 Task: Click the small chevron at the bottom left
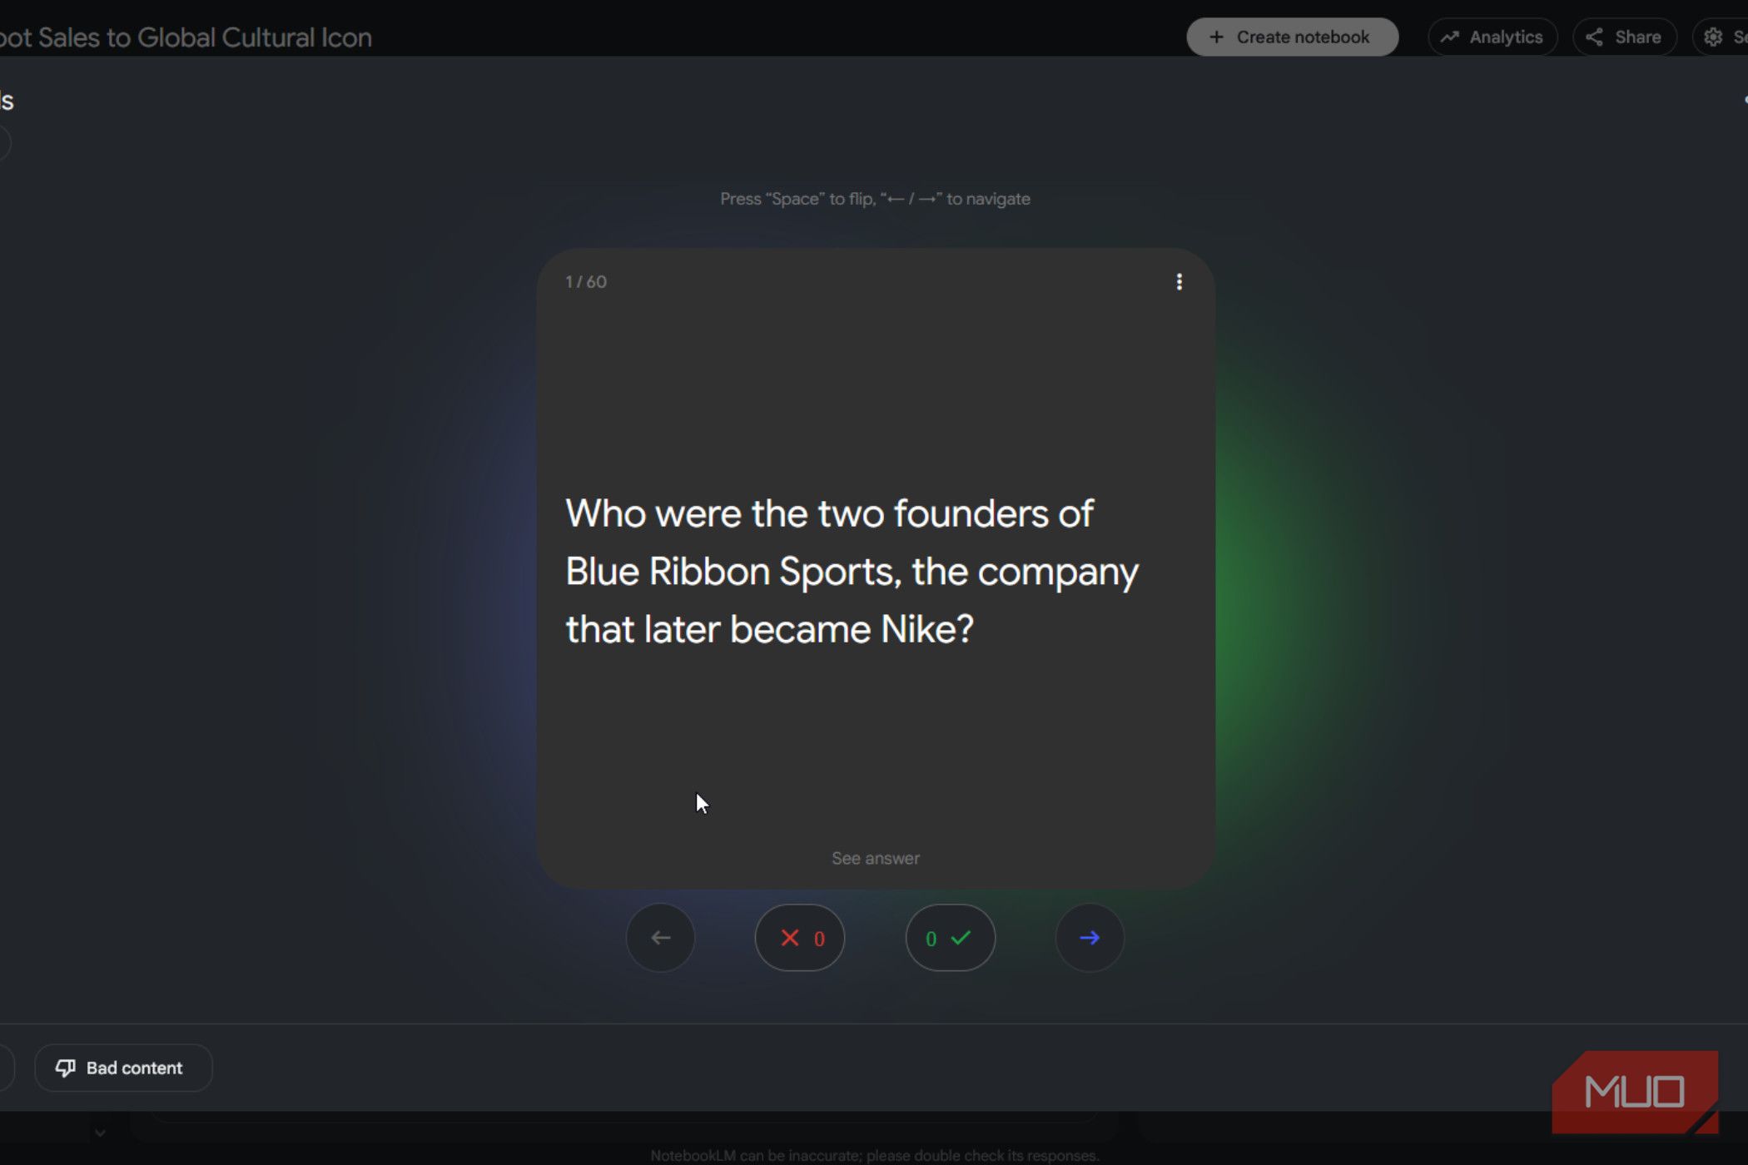pyautogui.click(x=100, y=1133)
